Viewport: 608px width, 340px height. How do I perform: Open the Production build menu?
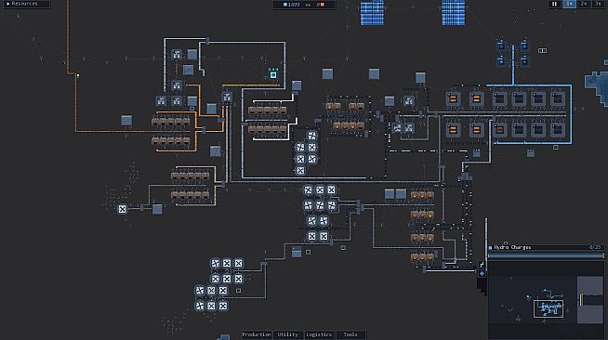tap(256, 334)
